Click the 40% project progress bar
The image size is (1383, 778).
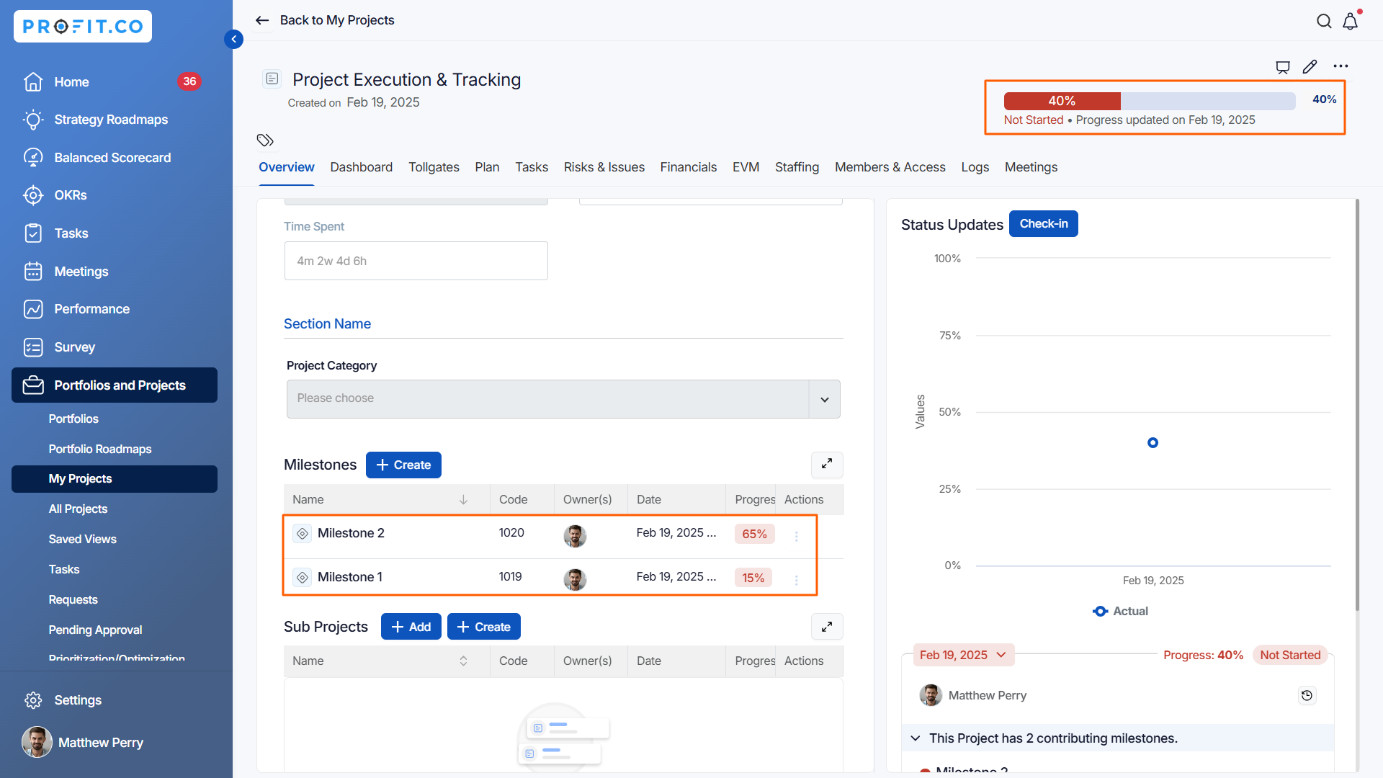click(1149, 101)
